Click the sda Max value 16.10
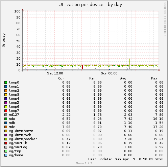Viewport: 168px width, 167px height. pyautogui.click(x=158, y=119)
